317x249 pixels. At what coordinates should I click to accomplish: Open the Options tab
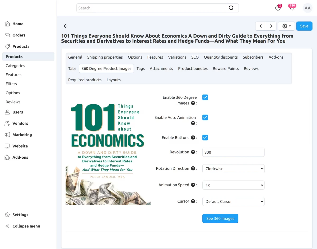(x=135, y=57)
